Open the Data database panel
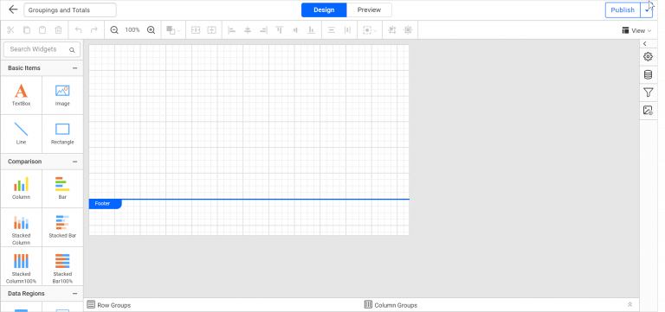Screen dimensions: 665x312 (x=648, y=74)
